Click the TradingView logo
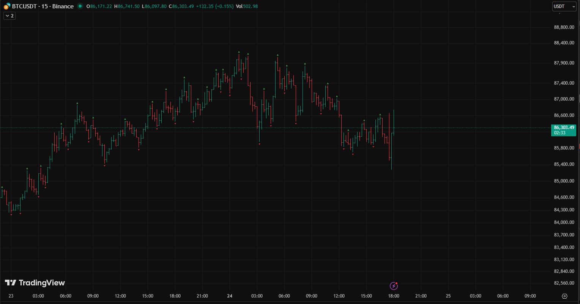The height and width of the screenshot is (304, 580). pos(35,283)
